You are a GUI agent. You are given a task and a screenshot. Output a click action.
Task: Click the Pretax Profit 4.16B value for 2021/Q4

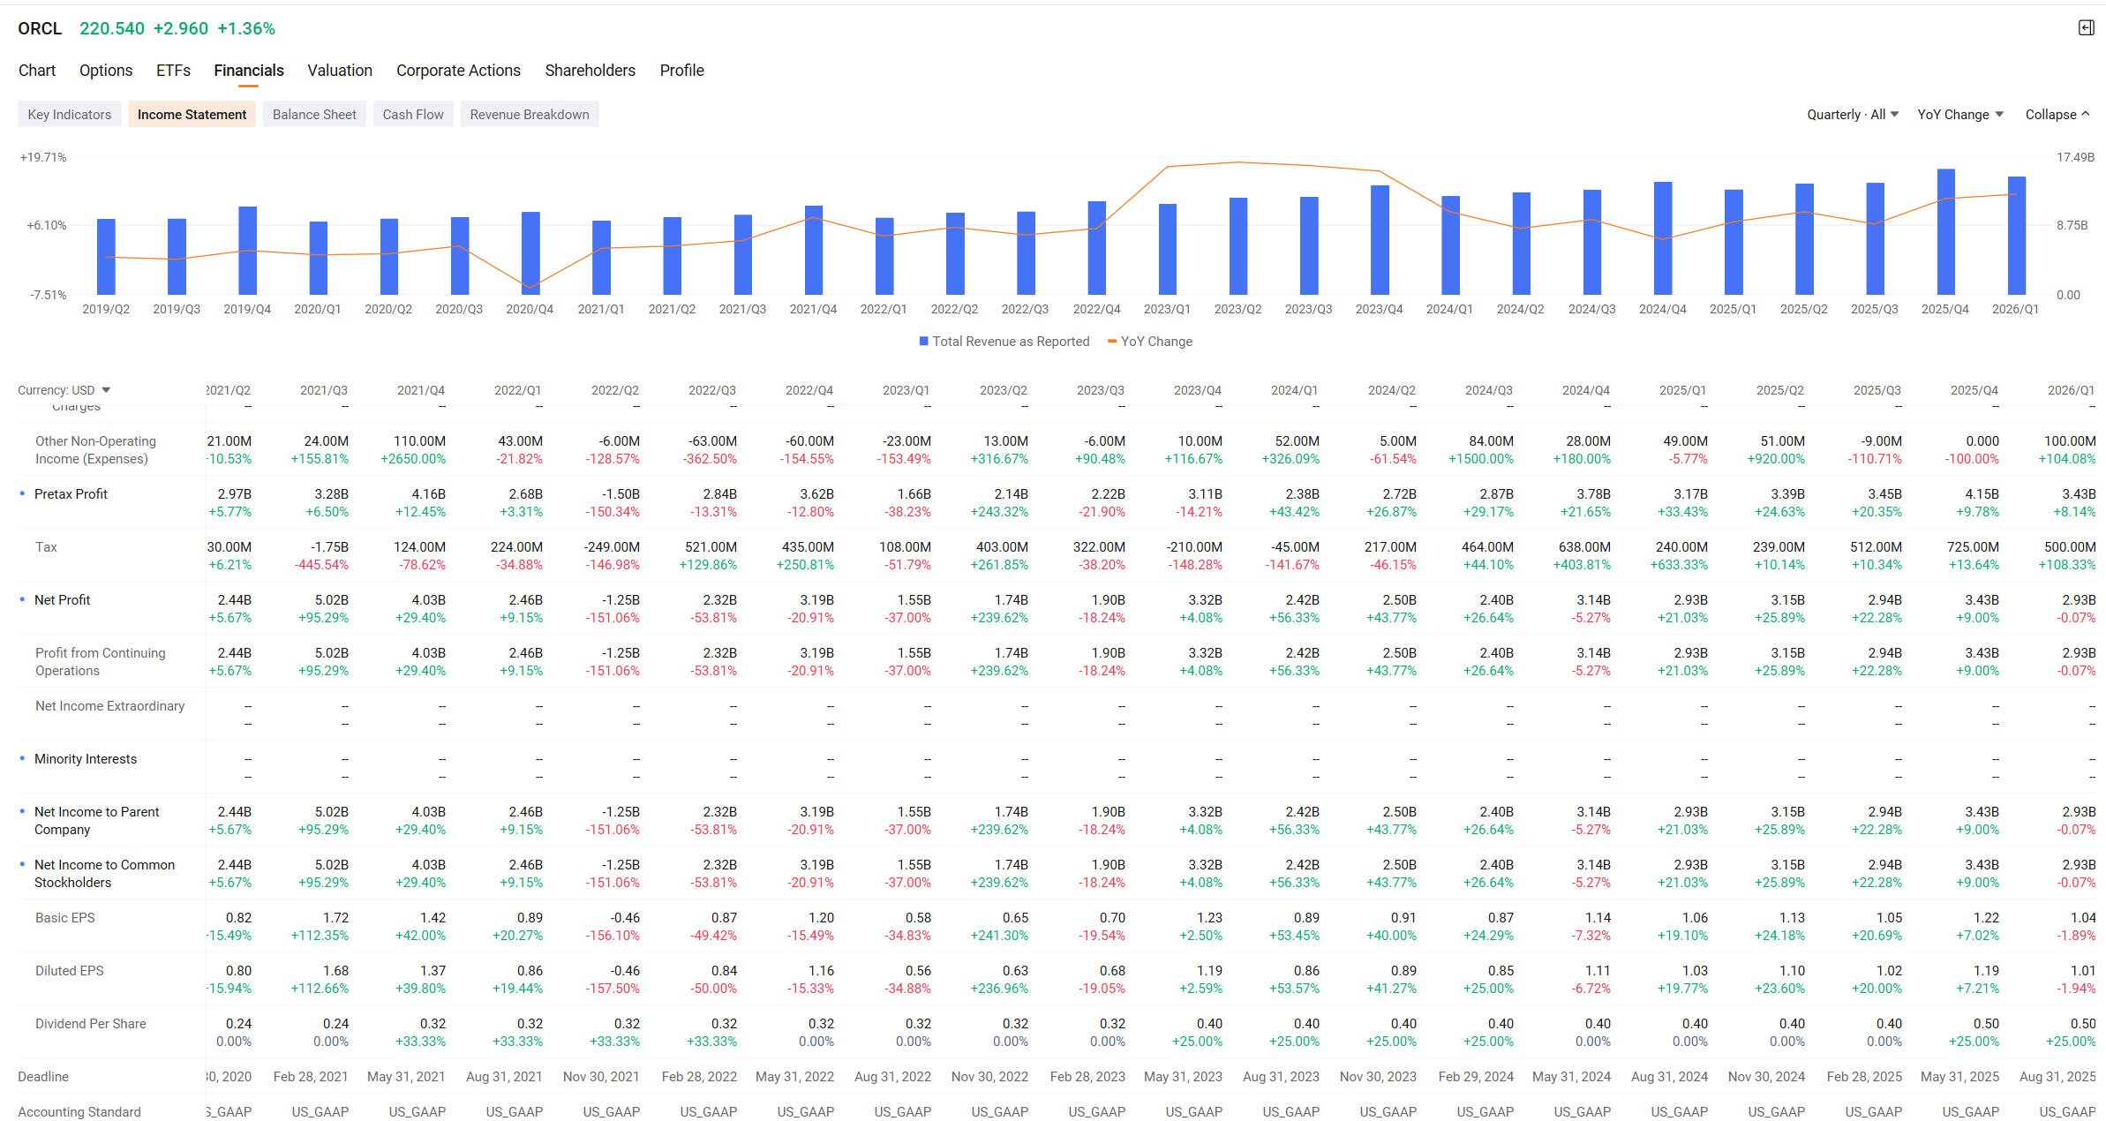tap(429, 494)
